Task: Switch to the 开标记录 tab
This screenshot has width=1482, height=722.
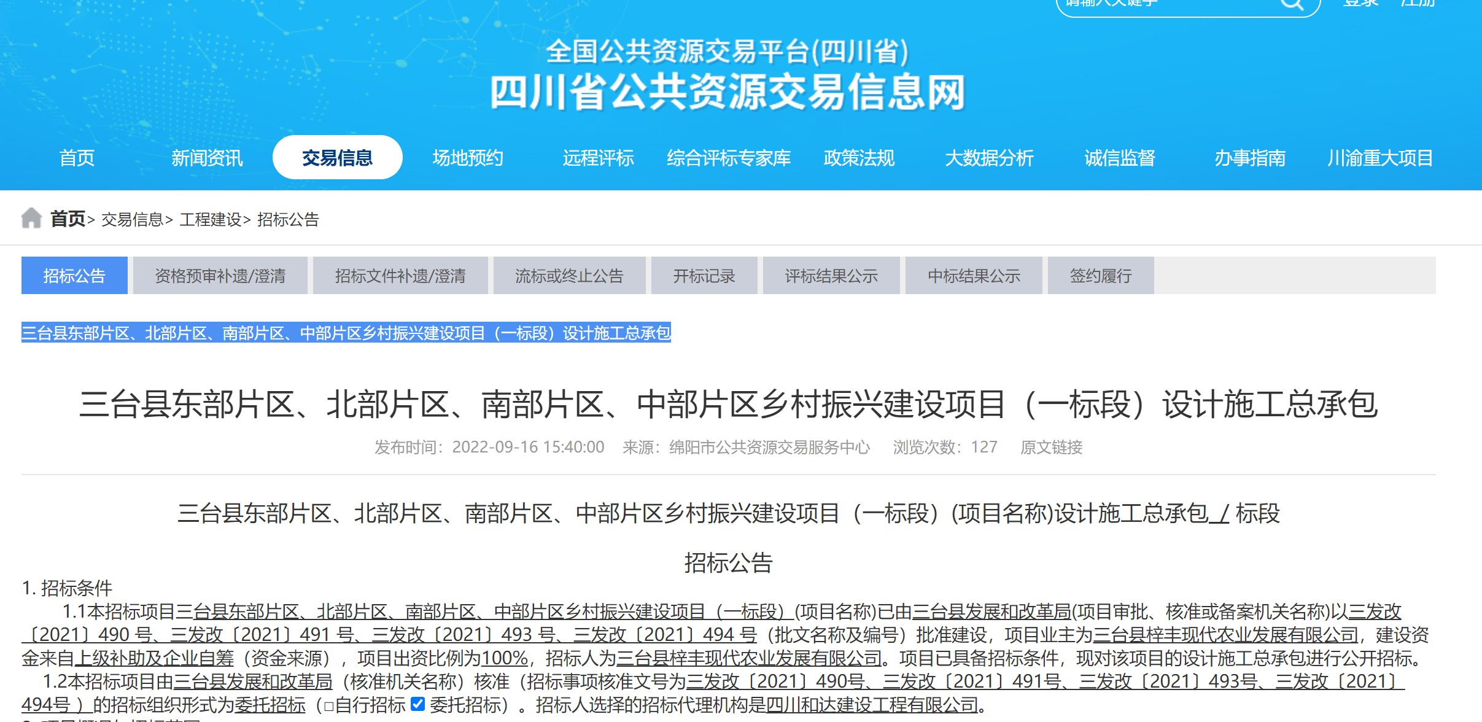Action: pyautogui.click(x=704, y=276)
